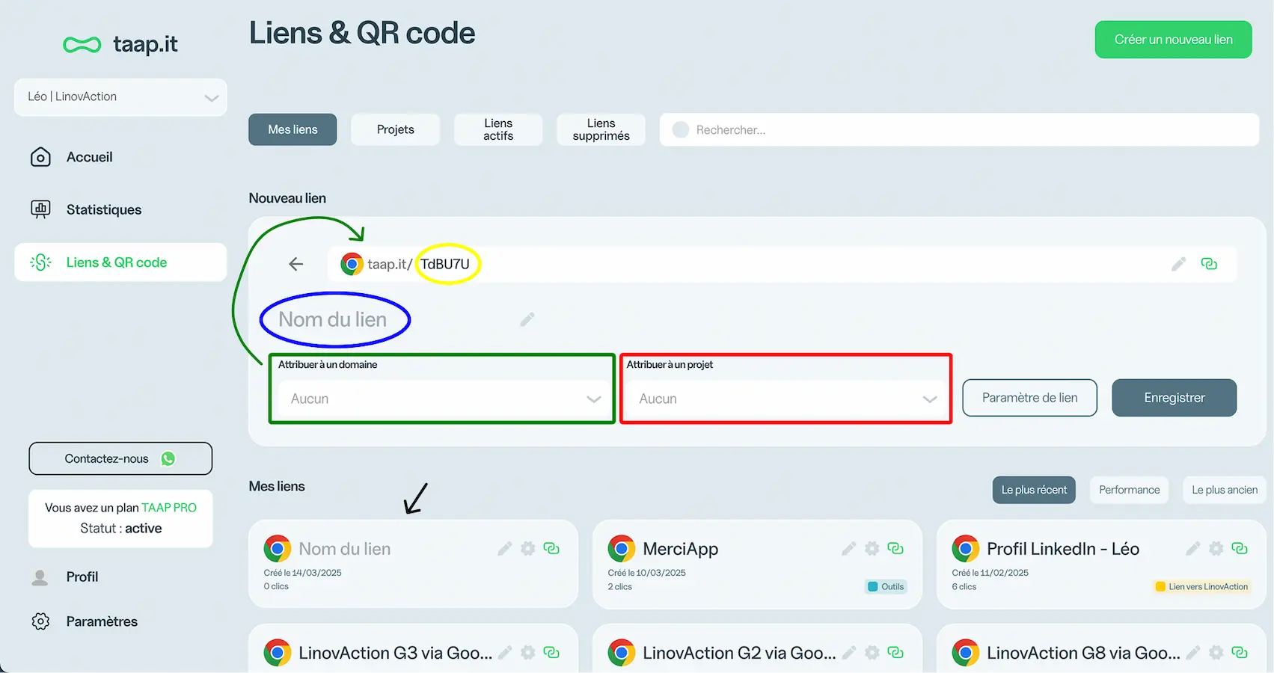Edit the short link TdBU7U with pencil icon
The width and height of the screenshot is (1274, 673).
coord(1179,264)
